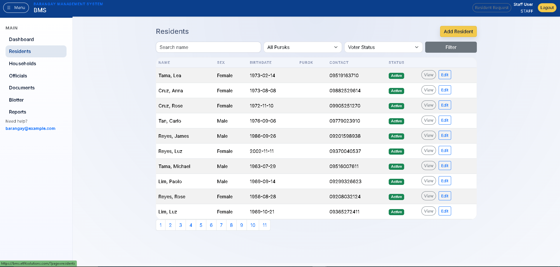Go to the Reports section
This screenshot has height=267, width=560.
point(17,112)
